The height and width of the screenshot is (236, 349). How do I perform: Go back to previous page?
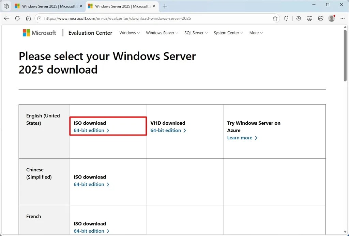click(x=6, y=18)
